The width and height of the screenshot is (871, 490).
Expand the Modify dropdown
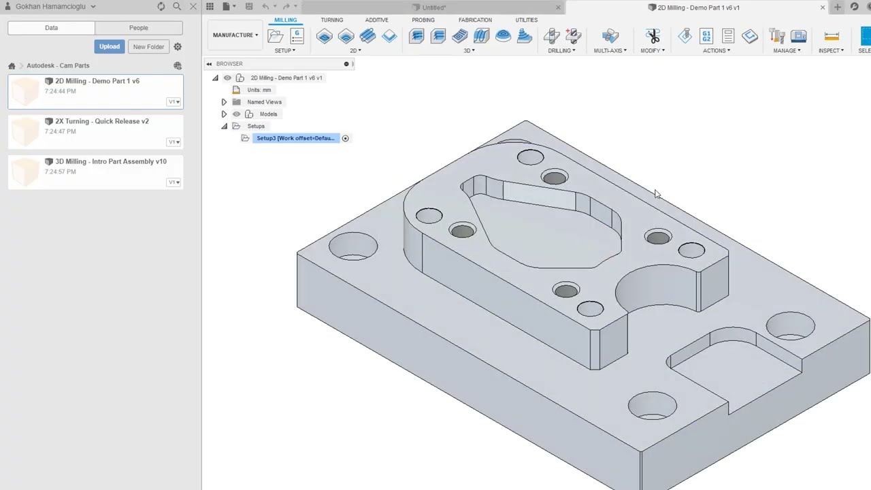tap(653, 51)
